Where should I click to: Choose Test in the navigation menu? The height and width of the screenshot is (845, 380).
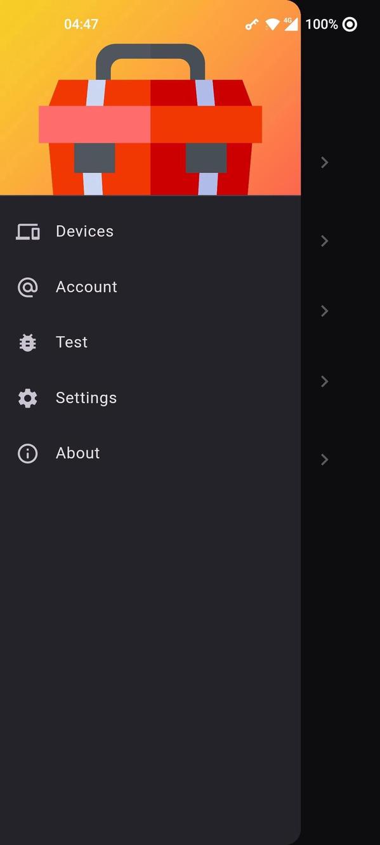point(71,342)
